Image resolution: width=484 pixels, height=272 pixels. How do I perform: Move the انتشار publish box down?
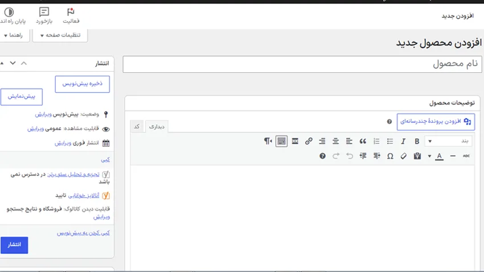[13, 63]
